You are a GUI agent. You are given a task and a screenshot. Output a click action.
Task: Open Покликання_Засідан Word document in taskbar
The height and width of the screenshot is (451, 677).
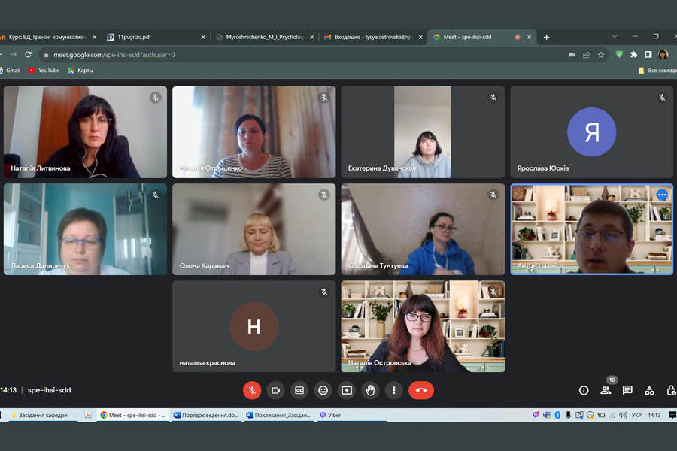click(x=278, y=415)
